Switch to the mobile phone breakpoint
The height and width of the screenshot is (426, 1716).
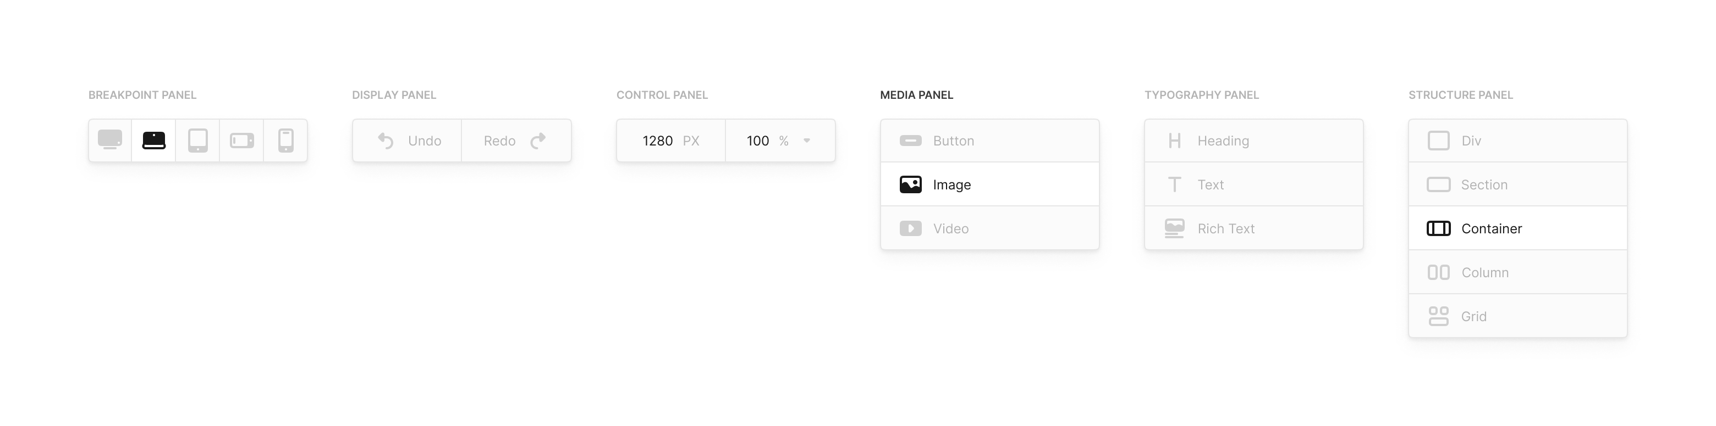click(285, 140)
